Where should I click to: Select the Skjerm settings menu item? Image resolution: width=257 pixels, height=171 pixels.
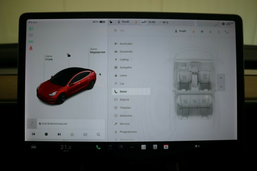click(124, 100)
